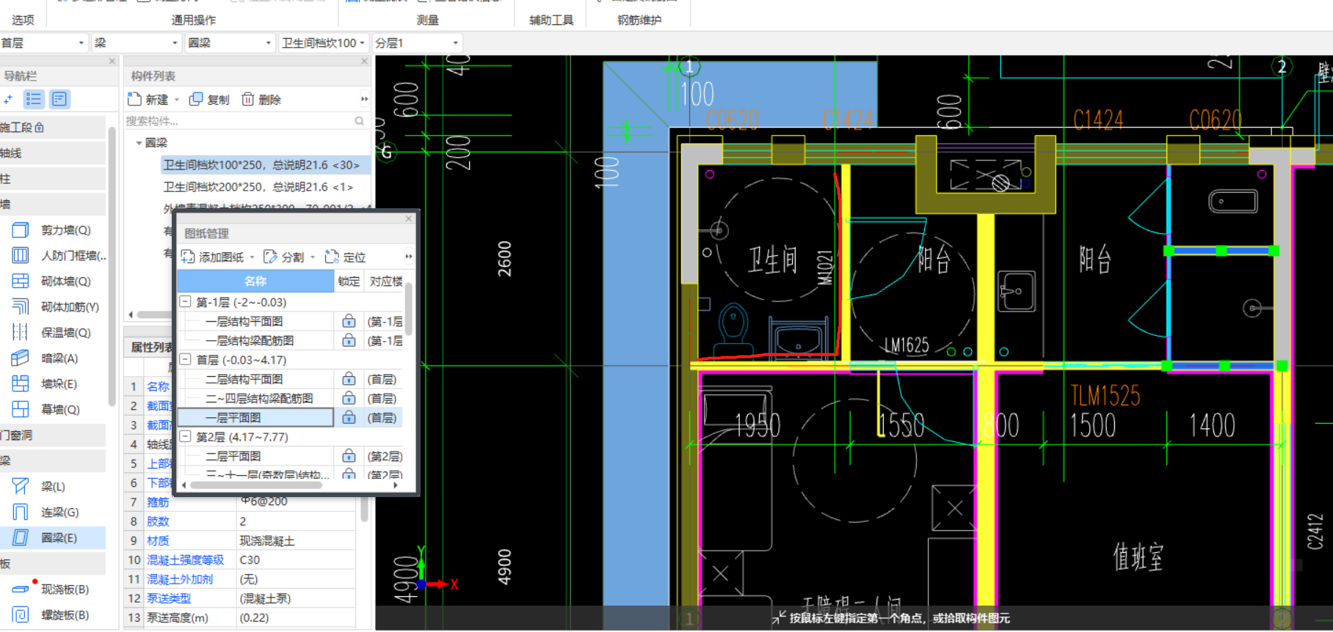Close the 图纸管理 panel
The image size is (1333, 632).
tap(409, 218)
